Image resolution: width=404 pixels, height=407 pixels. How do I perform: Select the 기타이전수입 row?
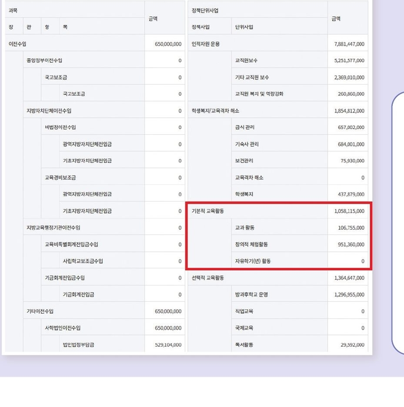40,311
